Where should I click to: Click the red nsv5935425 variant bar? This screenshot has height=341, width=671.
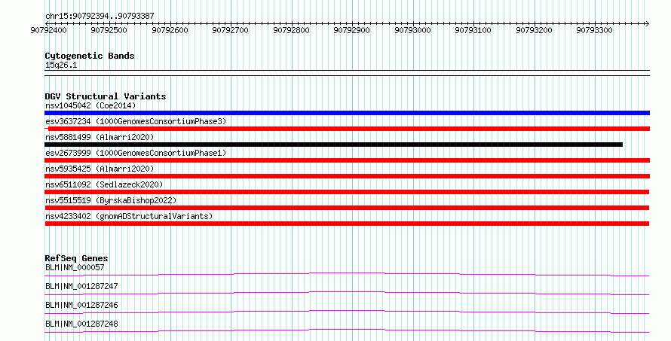[x=347, y=176]
